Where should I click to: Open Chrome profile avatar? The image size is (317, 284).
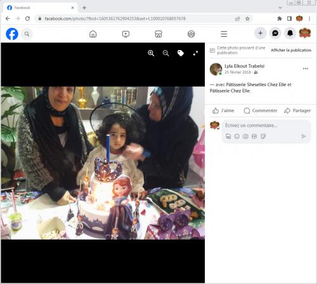(x=299, y=18)
